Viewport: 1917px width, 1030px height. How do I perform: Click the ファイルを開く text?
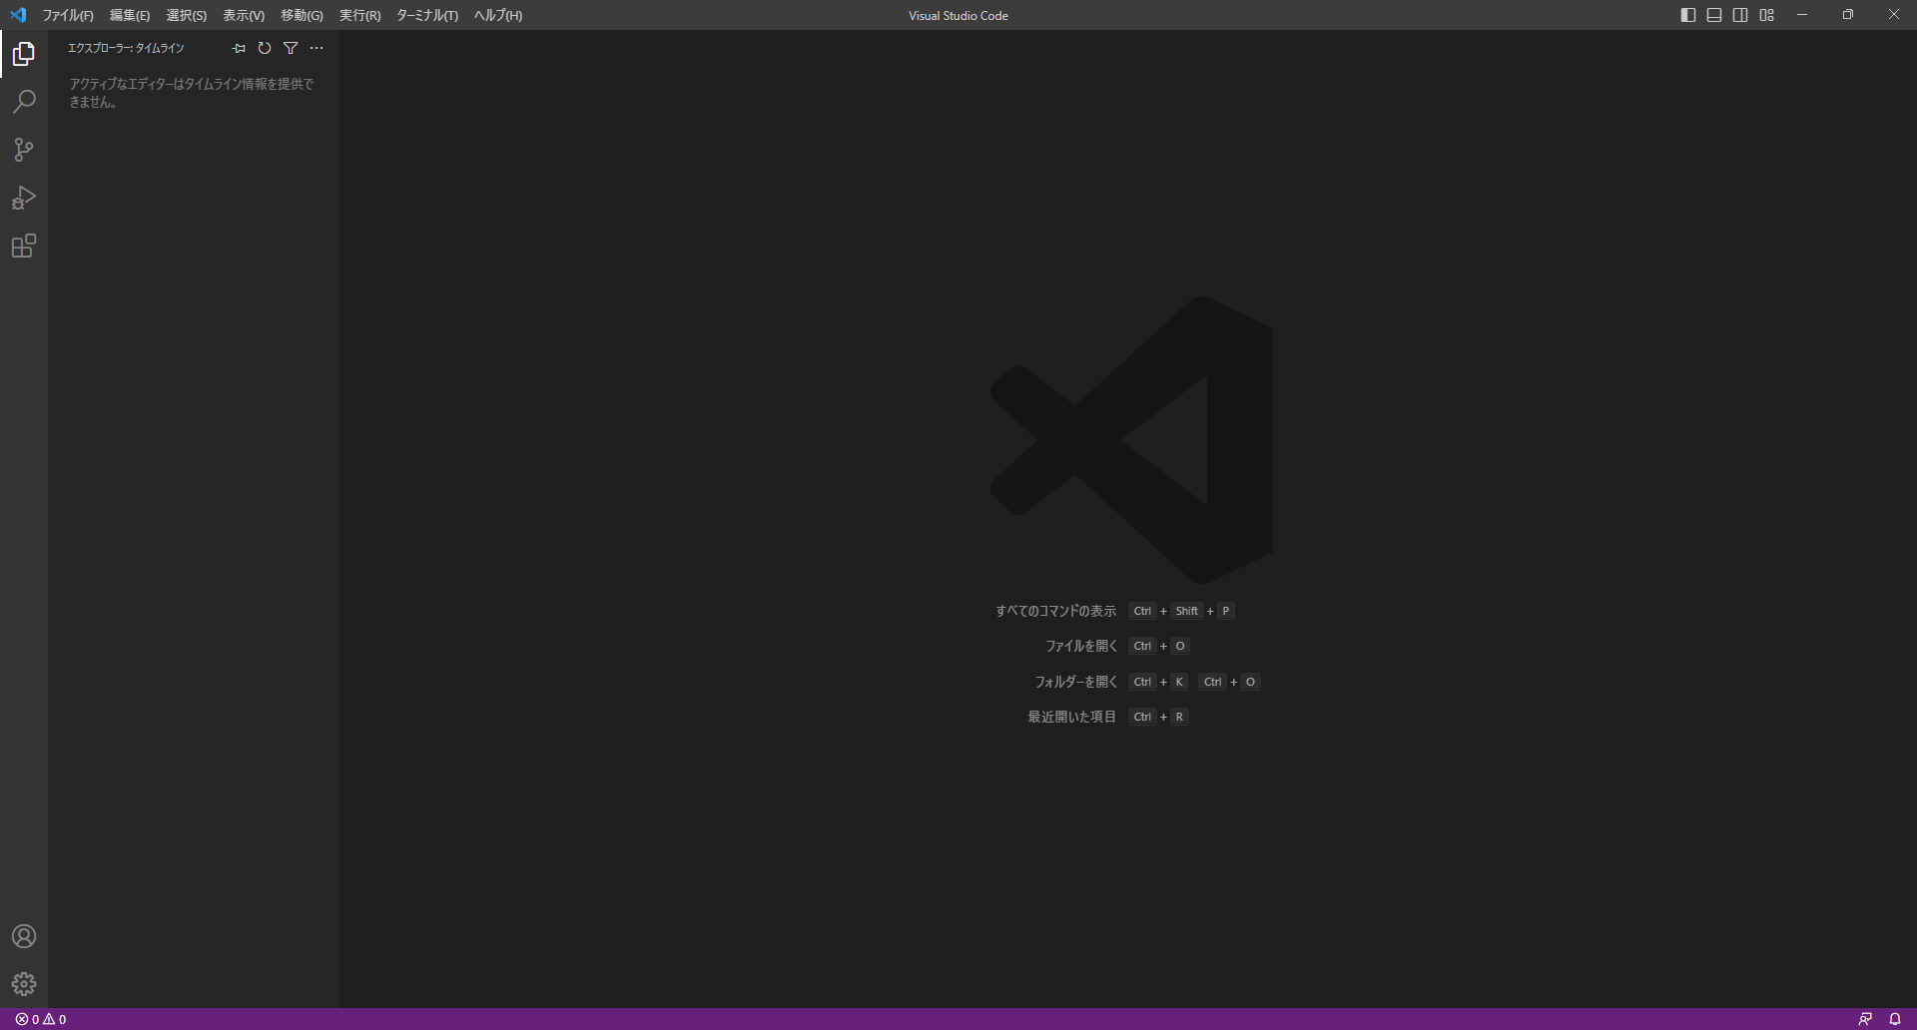[x=1081, y=646]
